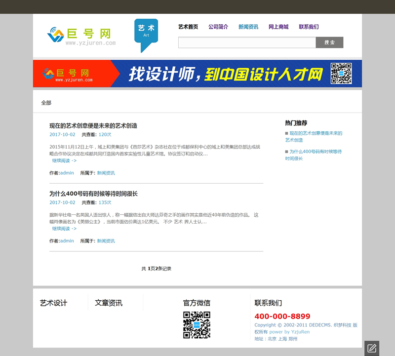The image size is (395, 356).
Task: Navigate to 联系我们 in top navigation
Action: click(x=309, y=27)
